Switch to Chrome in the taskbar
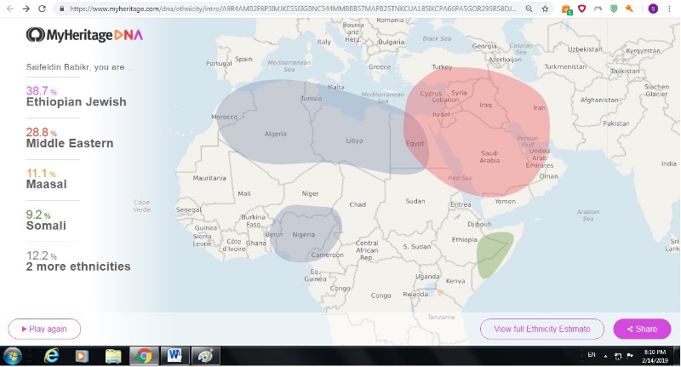 click(x=143, y=356)
